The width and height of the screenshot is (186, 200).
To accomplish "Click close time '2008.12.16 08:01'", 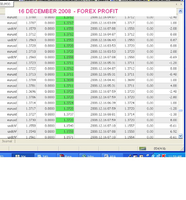I will (103, 114).
